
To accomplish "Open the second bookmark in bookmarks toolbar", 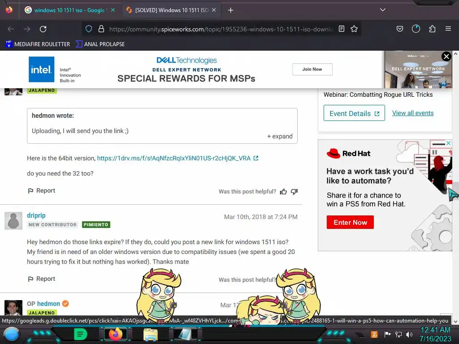I will click(100, 44).
